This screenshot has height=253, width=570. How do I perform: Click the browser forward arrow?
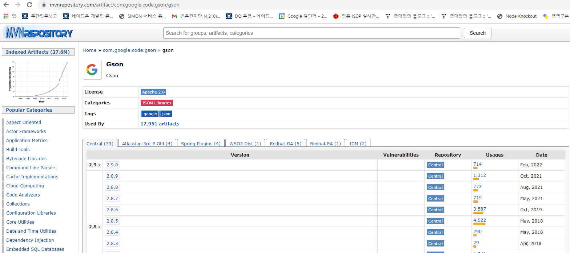pos(17,5)
